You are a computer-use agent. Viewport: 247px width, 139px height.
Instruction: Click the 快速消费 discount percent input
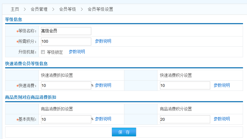(x=66, y=85)
